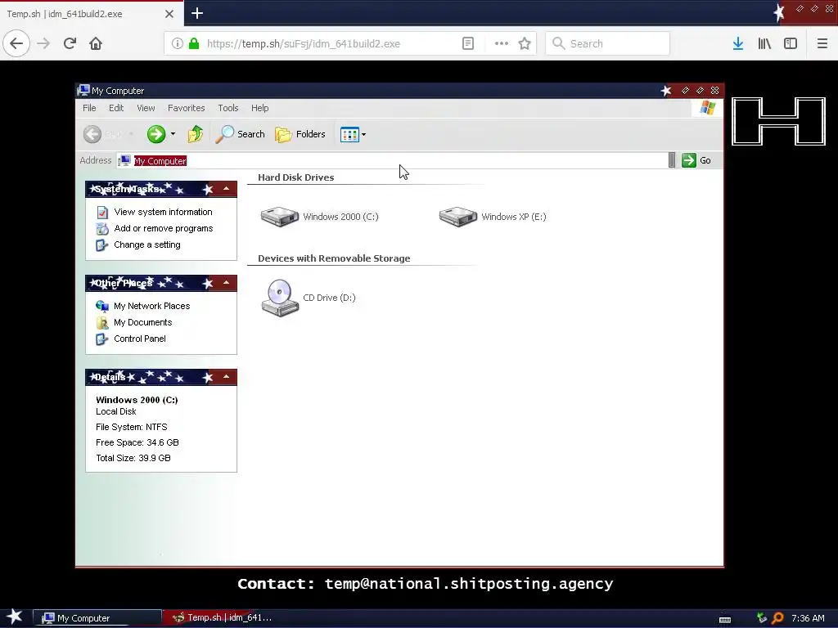Show browser sidebars icon
Image resolution: width=838 pixels, height=628 pixels.
(791, 43)
